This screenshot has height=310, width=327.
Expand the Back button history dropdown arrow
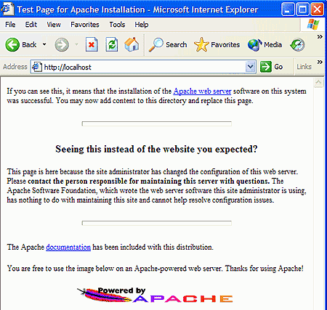pos(44,44)
